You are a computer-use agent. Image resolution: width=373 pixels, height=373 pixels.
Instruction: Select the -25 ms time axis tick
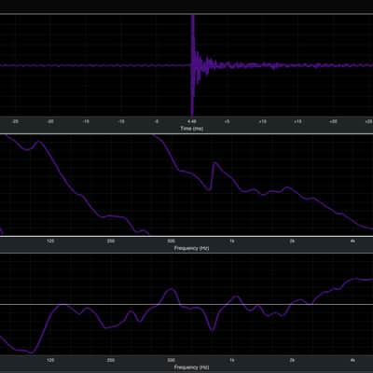pyautogui.click(x=15, y=121)
